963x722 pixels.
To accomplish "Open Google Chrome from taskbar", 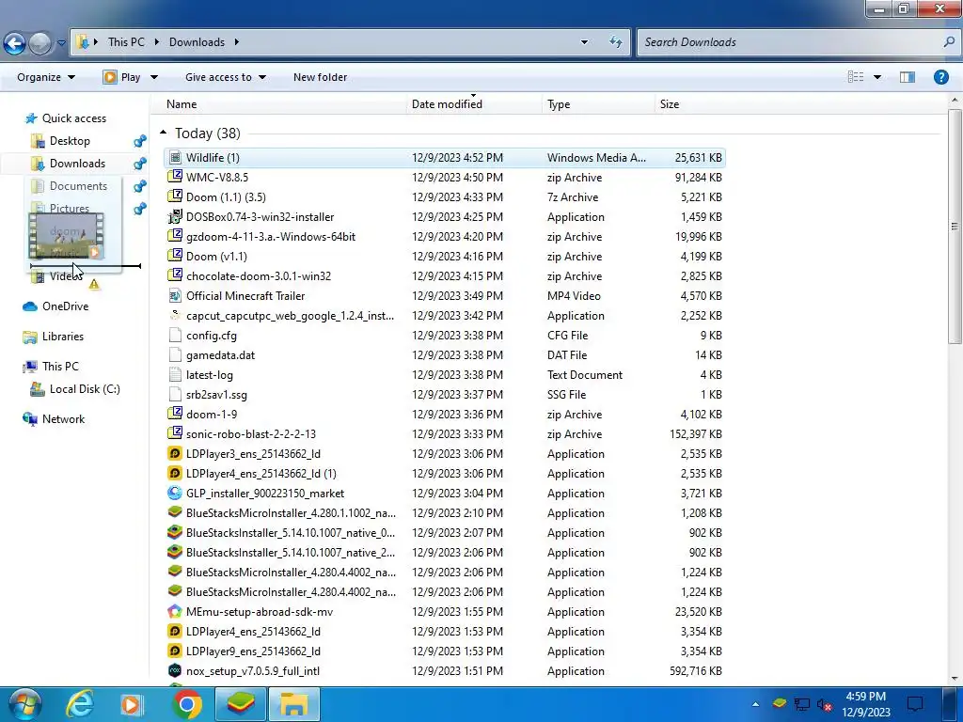I will tap(187, 704).
